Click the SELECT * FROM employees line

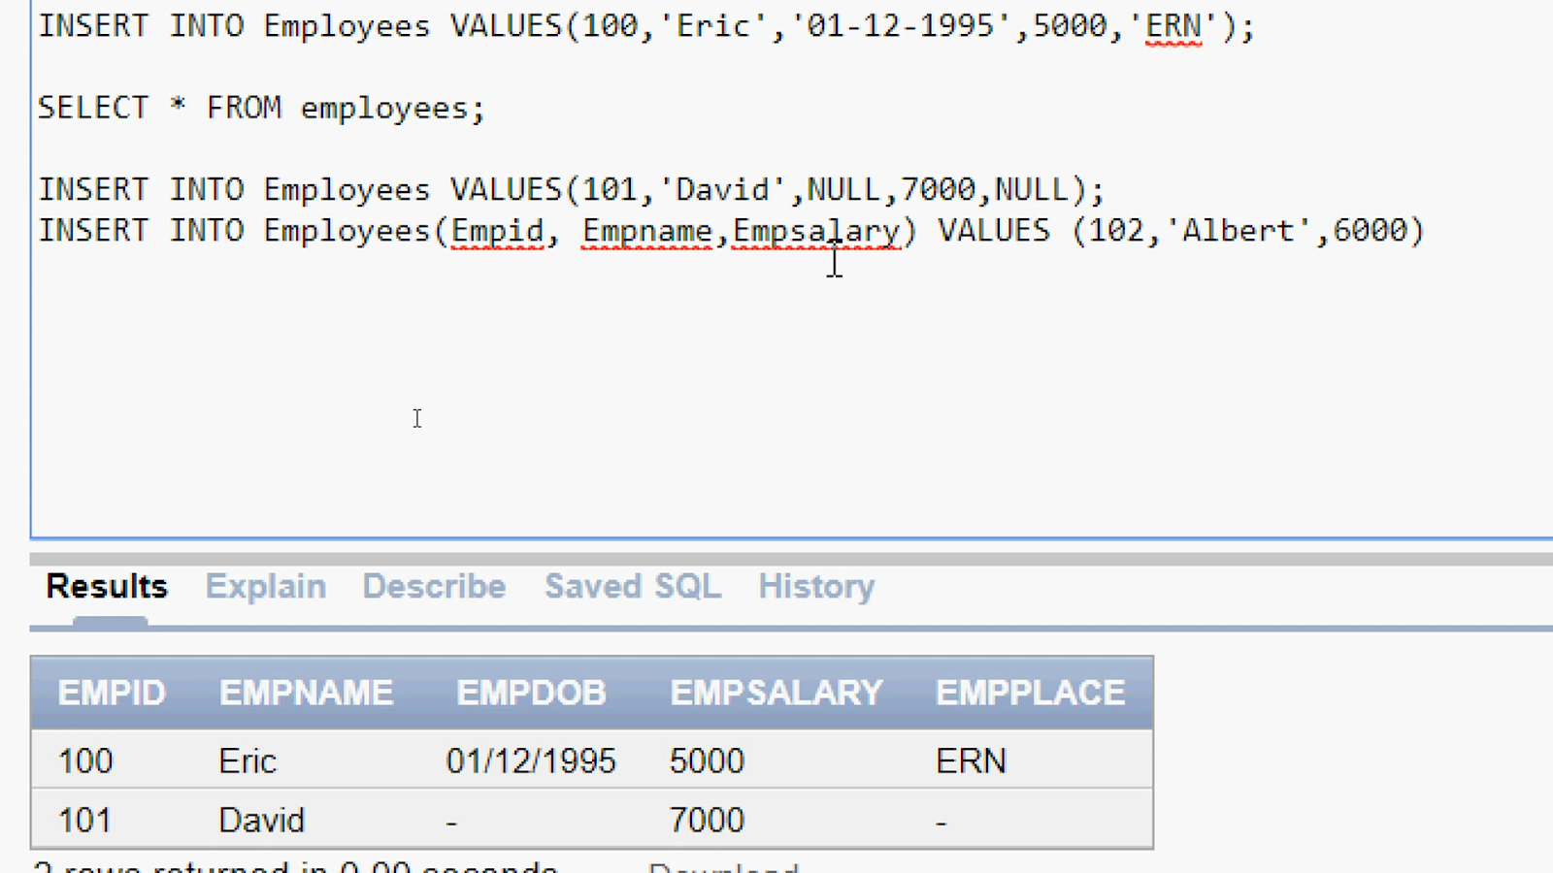(260, 107)
